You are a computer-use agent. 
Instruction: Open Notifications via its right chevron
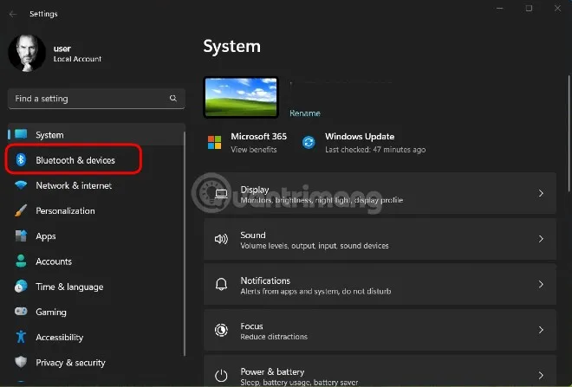coord(541,285)
